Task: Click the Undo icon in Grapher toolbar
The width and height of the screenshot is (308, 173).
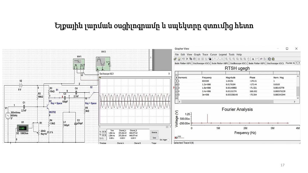Action: pyautogui.click(x=183, y=59)
